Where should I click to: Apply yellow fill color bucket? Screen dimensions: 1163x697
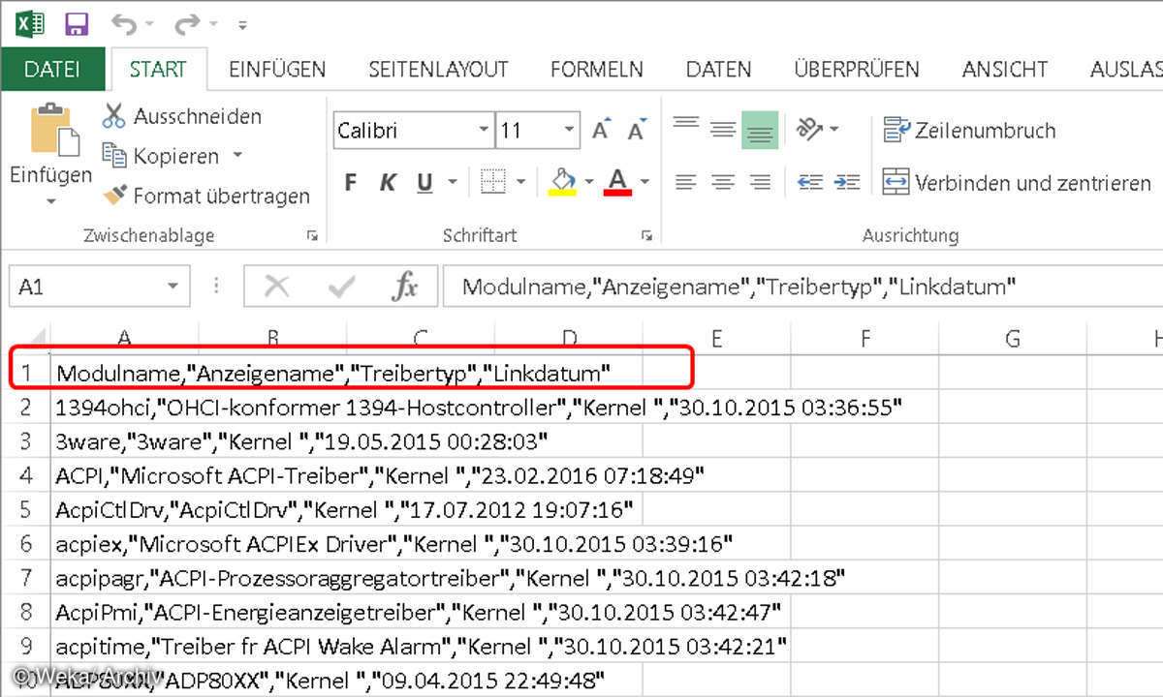pyautogui.click(x=562, y=182)
